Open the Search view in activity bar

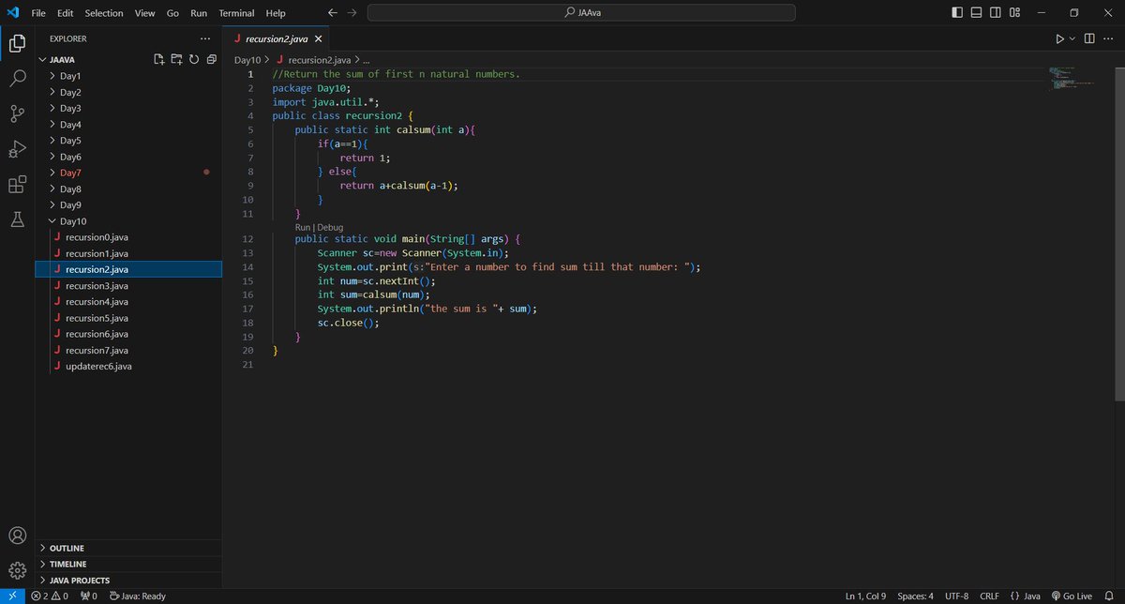point(17,78)
